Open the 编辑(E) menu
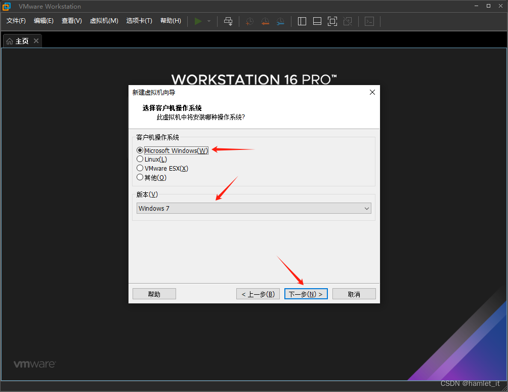 click(44, 21)
